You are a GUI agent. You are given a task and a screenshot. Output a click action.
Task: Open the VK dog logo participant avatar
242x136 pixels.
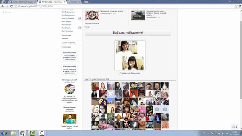(x=111, y=94)
